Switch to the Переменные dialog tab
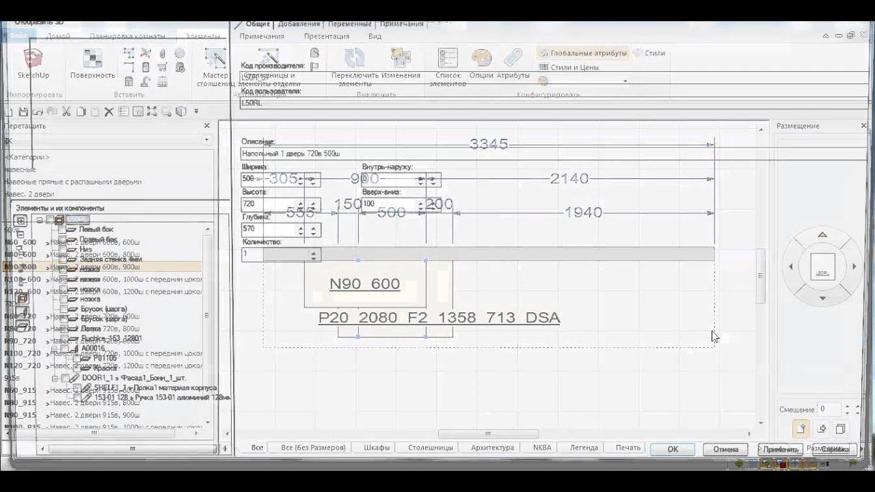 click(x=349, y=24)
